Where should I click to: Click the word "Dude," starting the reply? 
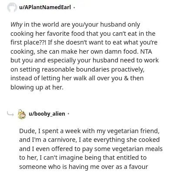pyautogui.click(x=28, y=131)
